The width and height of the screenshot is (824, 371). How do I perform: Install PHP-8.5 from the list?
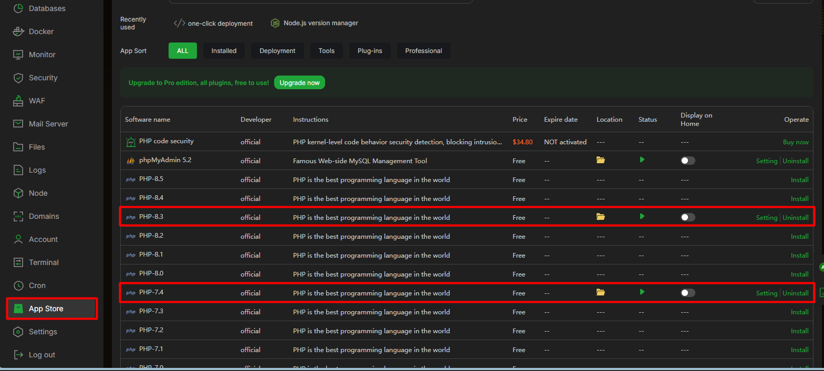pyautogui.click(x=799, y=180)
